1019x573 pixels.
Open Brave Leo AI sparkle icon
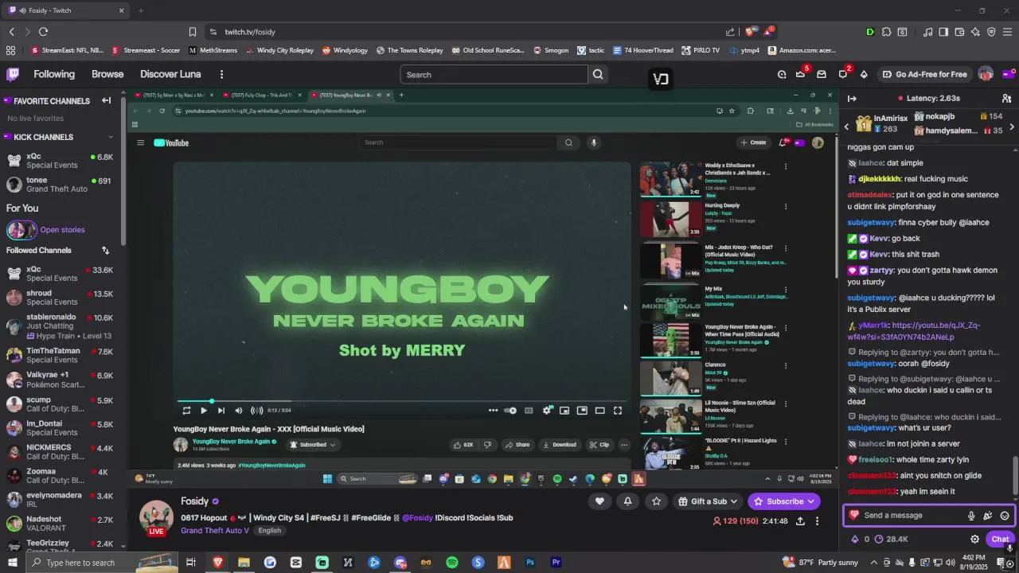coord(975,32)
